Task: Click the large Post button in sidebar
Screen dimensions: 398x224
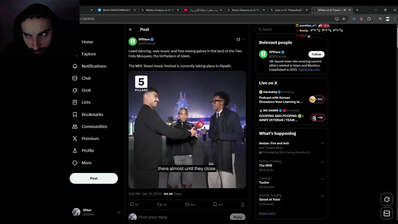Action: point(94,178)
